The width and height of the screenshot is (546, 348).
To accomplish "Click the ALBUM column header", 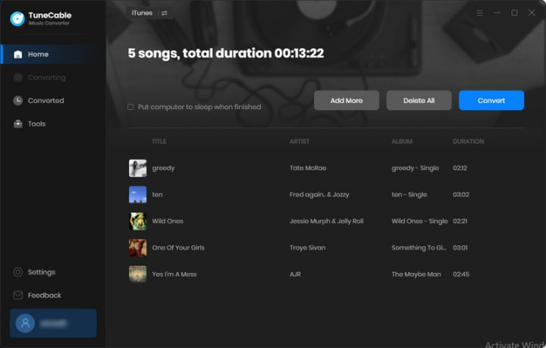I will [402, 142].
